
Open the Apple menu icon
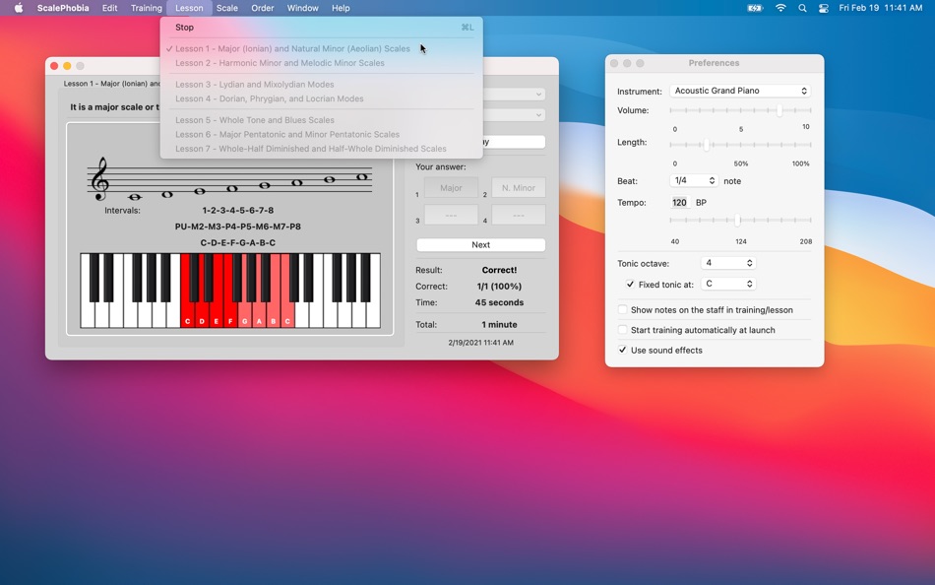[x=19, y=8]
